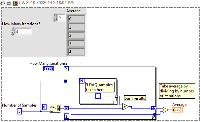Click the hand drag snippet icon

pos(3,3)
